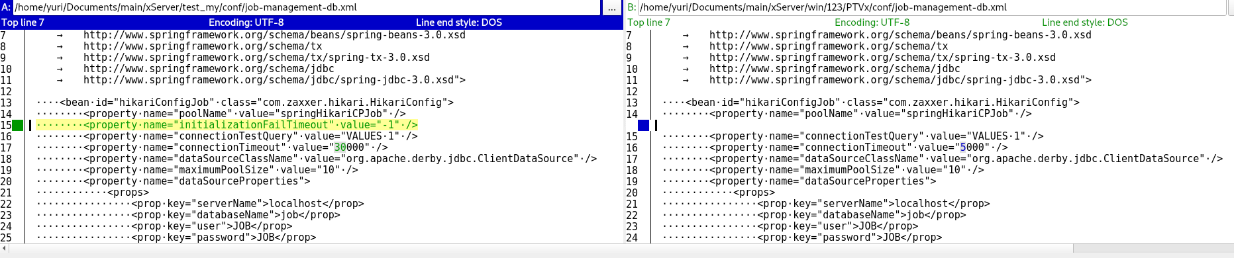
Task: Click spring-beans-3.0.xsd URL line in pane B
Action: 900,35
